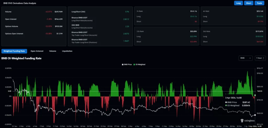Toggle BNB Price series in legend
Screen dimensions: 268x128
[128, 64]
